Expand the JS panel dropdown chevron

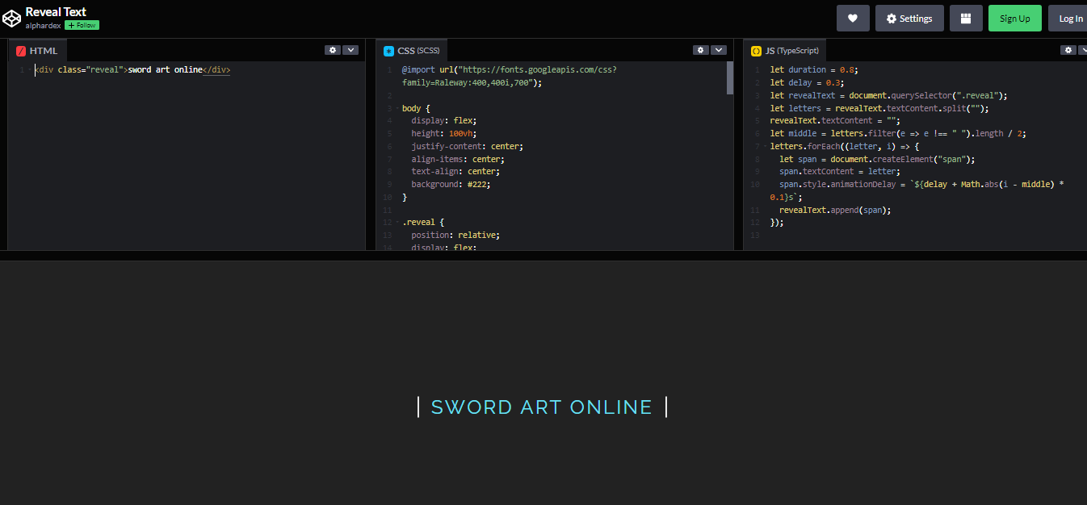tap(1085, 49)
